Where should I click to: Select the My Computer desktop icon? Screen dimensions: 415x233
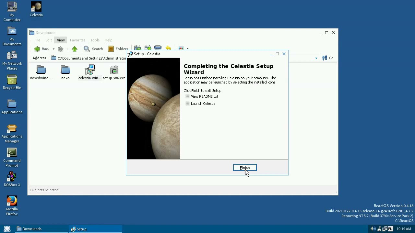[x=12, y=12]
